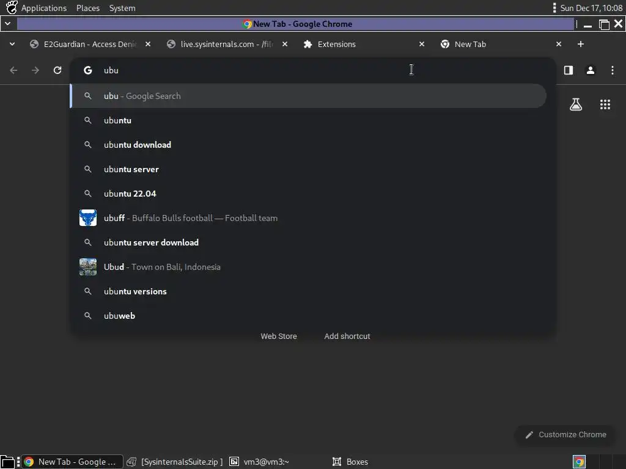Screen dimensions: 626x469
Task: Click the Ubud town photo thumbnail
Action: click(x=88, y=267)
